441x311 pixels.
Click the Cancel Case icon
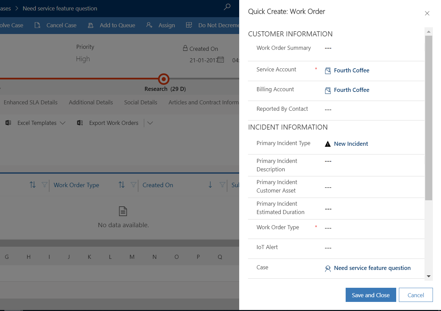pos(37,26)
